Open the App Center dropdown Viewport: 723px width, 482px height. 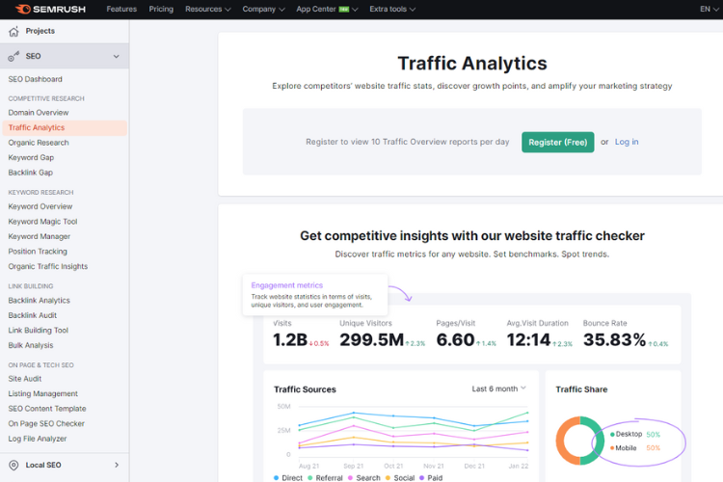tap(327, 10)
